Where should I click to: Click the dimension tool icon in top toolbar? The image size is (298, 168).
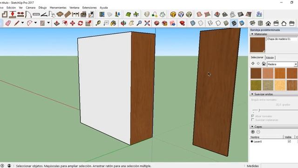75,14
